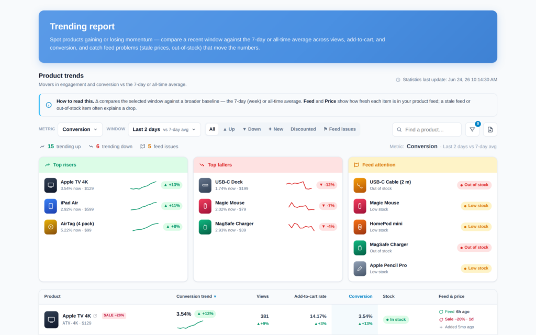Click the Magic Mouse icon in Feed attention
The image size is (536, 335).
pyautogui.click(x=360, y=206)
